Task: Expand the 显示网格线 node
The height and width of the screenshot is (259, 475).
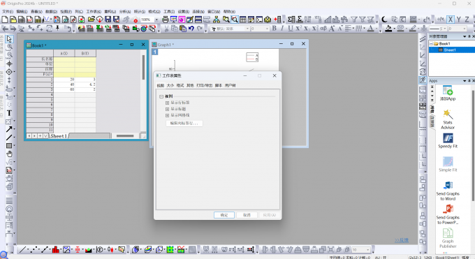Action: pyautogui.click(x=167, y=115)
